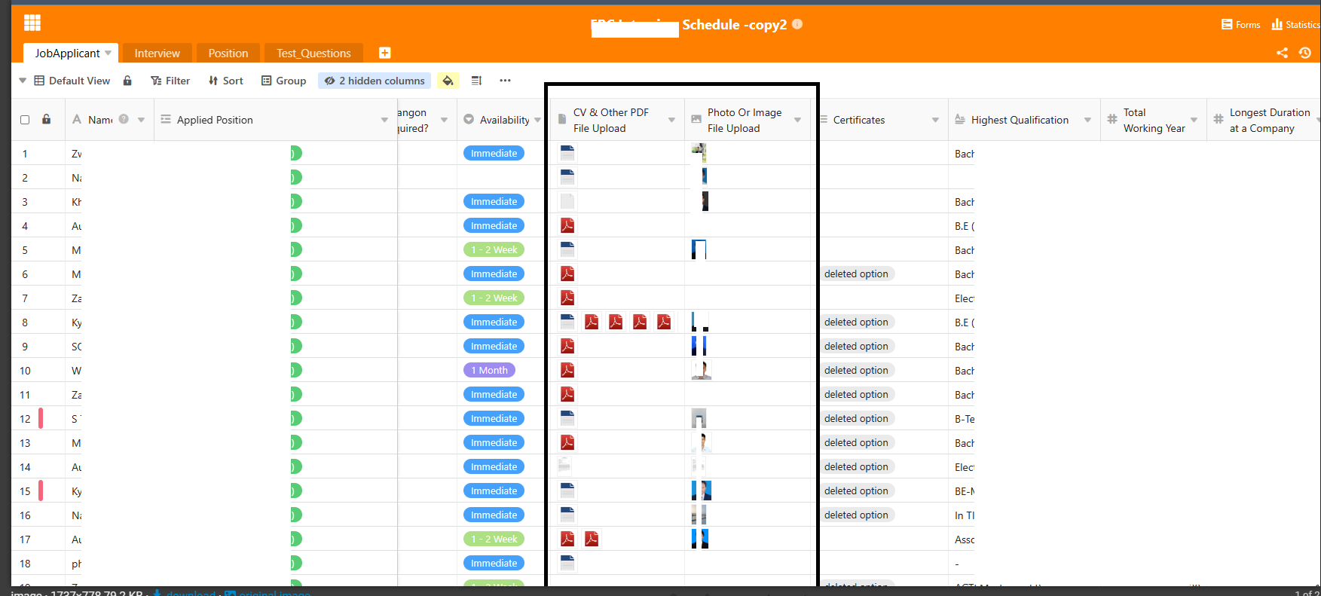The height and width of the screenshot is (596, 1321).
Task: Open the row color paint bucket
Action: [x=448, y=81]
